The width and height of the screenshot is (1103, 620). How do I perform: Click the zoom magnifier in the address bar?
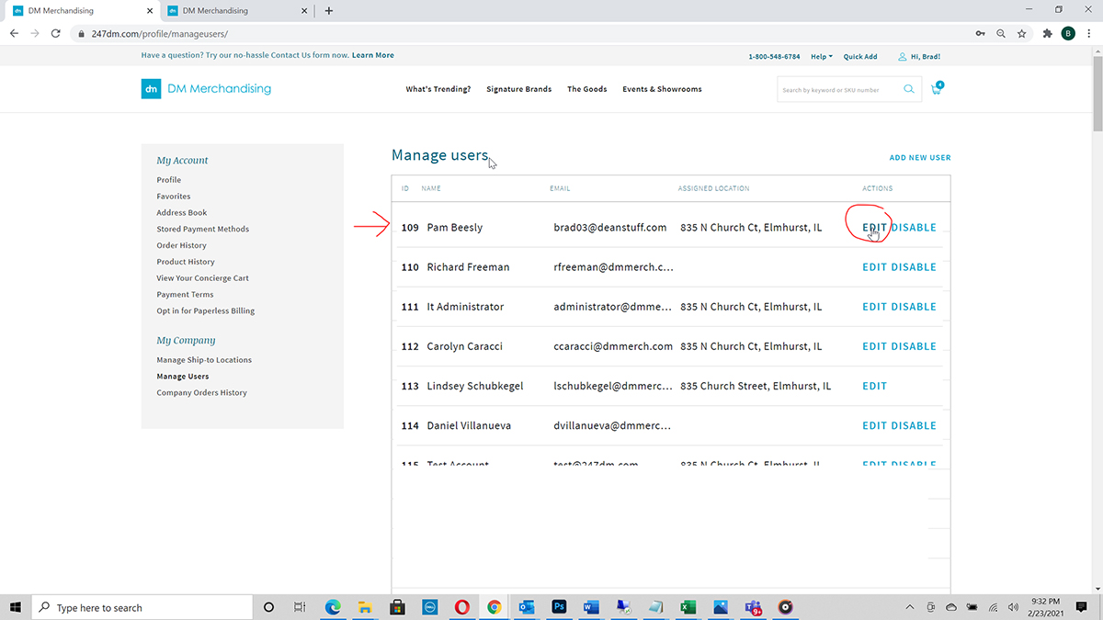click(1002, 33)
